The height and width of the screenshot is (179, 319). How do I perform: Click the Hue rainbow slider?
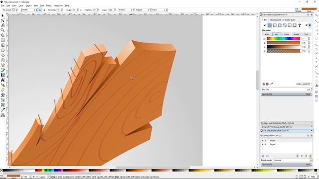pyautogui.click(x=284, y=39)
